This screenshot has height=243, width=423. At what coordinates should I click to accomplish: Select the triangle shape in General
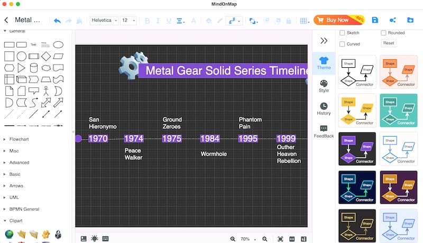[x=21, y=68]
